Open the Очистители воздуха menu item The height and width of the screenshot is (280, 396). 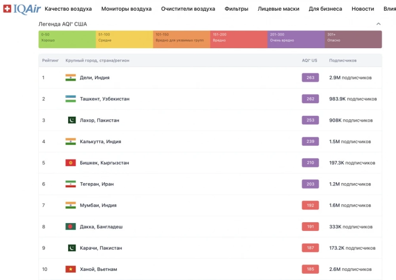pyautogui.click(x=188, y=8)
